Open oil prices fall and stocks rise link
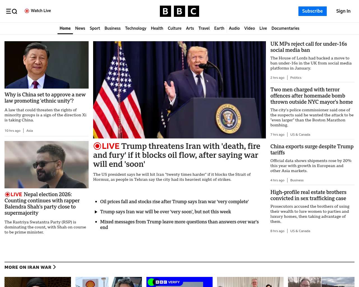 pyautogui.click(x=174, y=202)
